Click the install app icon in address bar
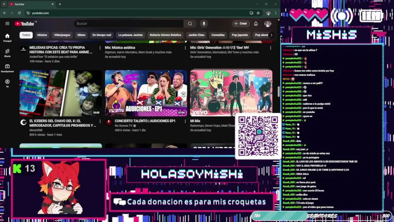The width and height of the screenshot is (394, 222). (x=251, y=13)
